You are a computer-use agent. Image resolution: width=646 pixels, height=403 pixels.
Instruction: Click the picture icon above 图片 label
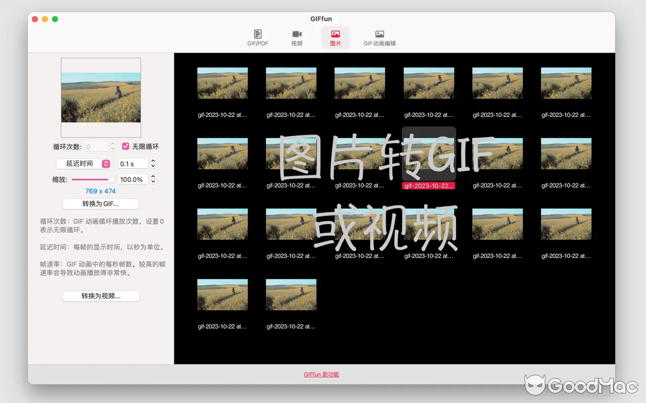pos(335,34)
